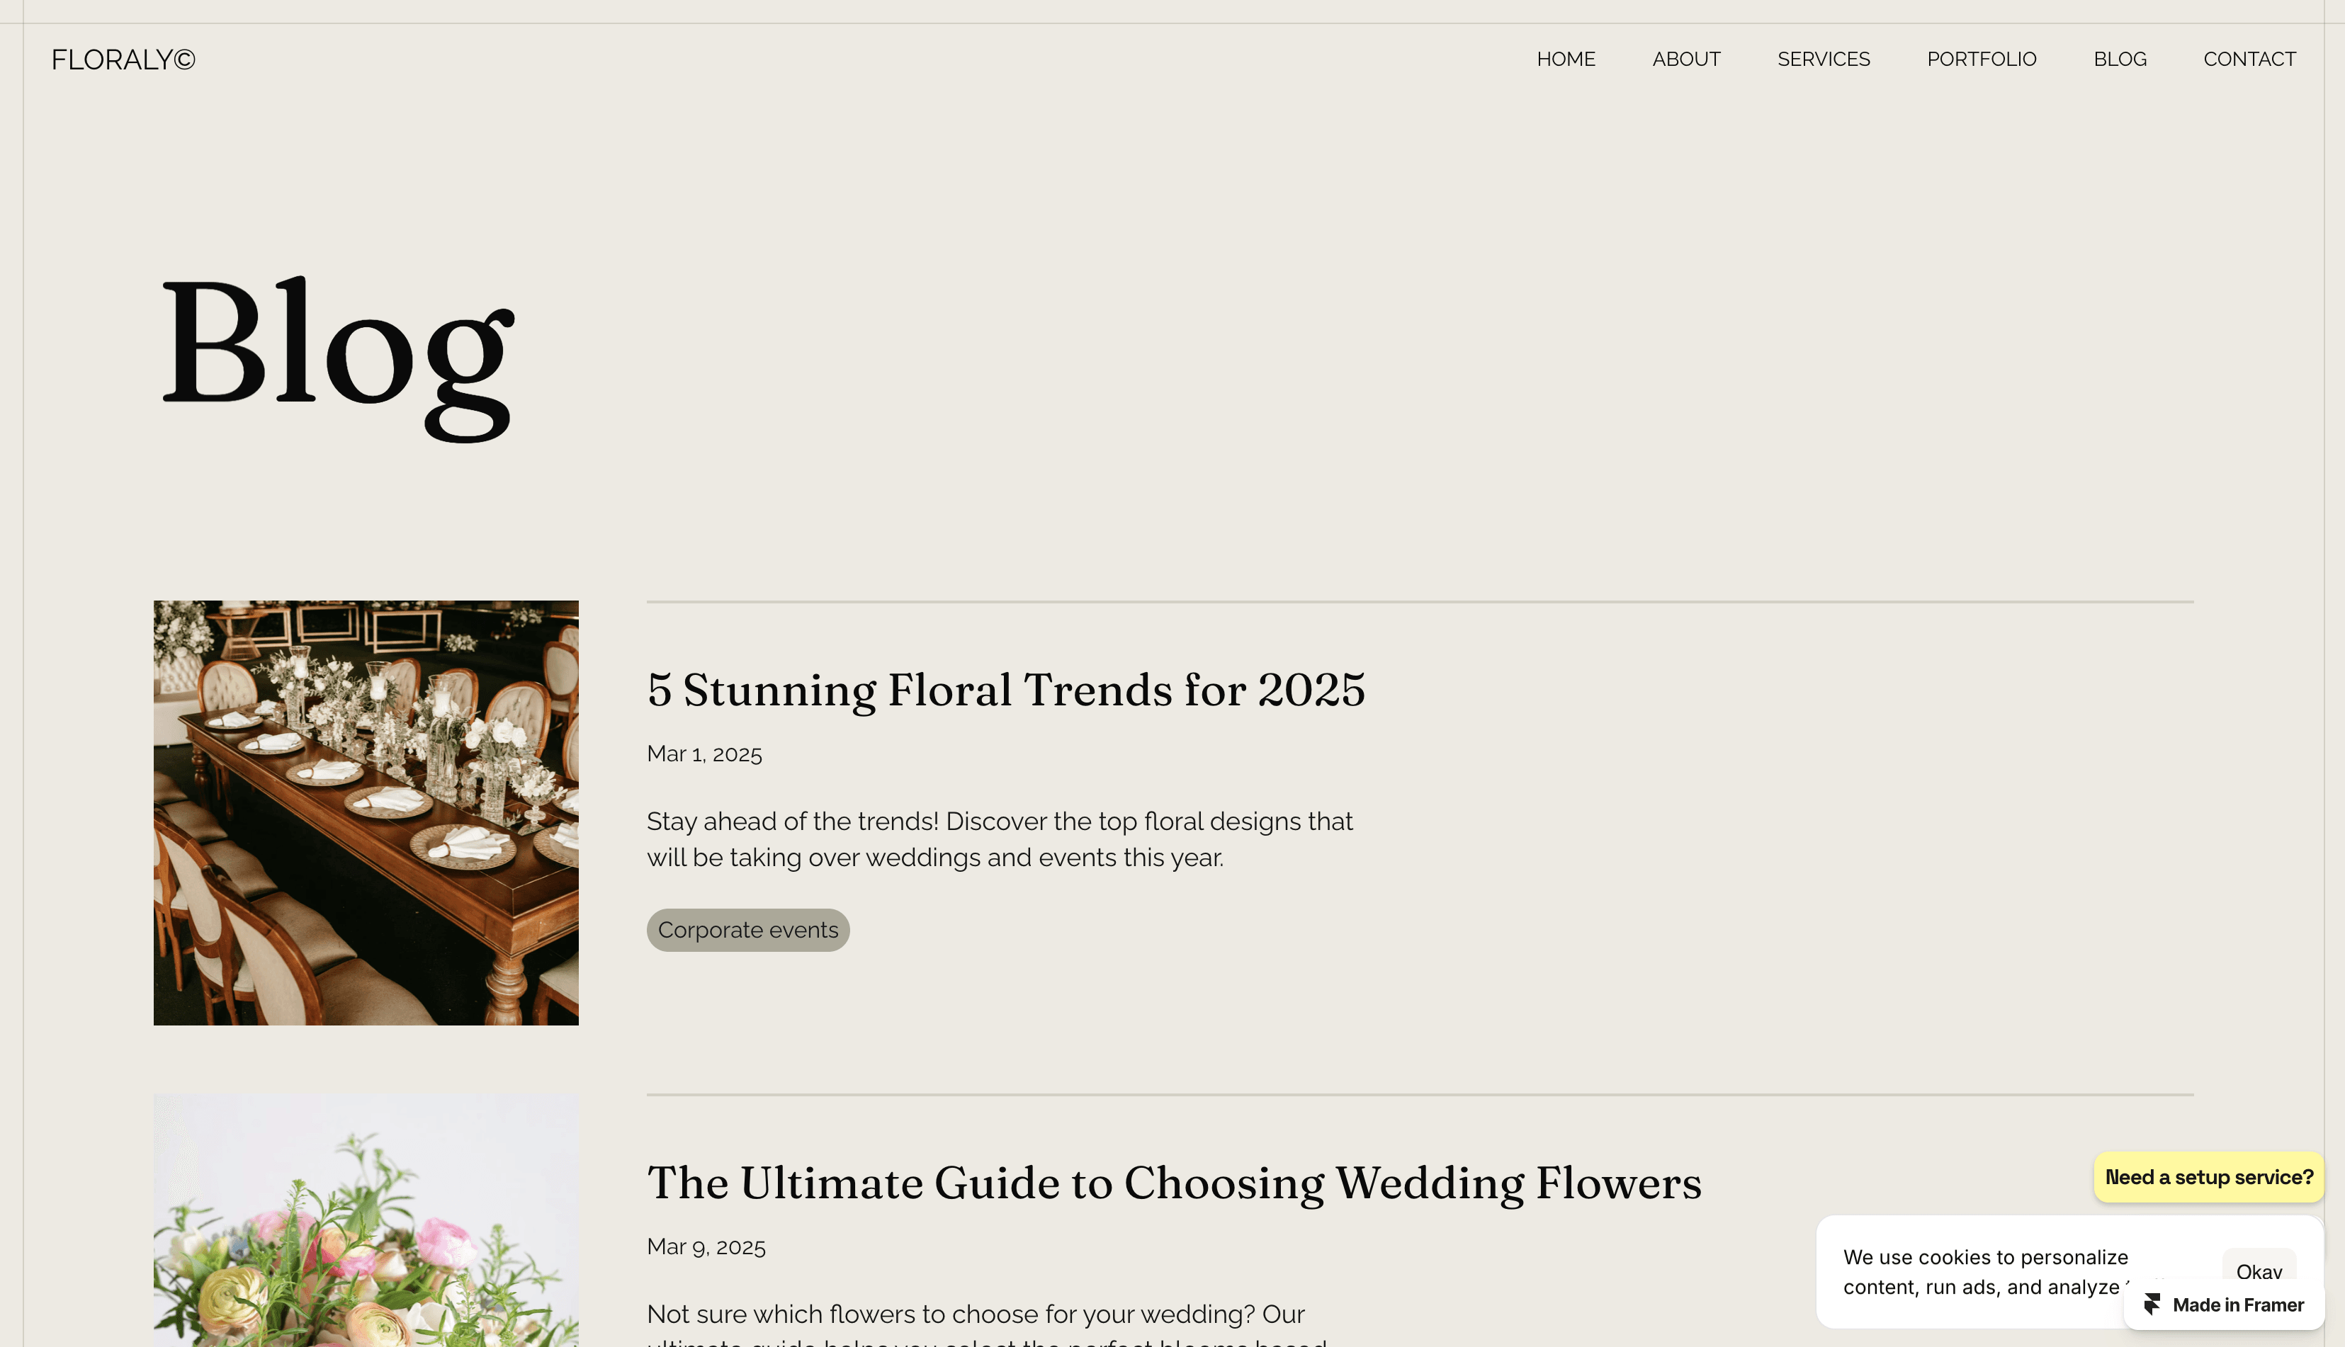Click the Framer logo icon in the badge
The height and width of the screenshot is (1347, 2345).
[x=2152, y=1305]
